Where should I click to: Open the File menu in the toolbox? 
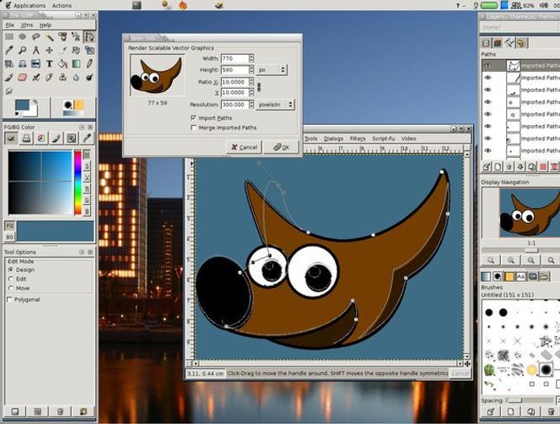click(9, 25)
